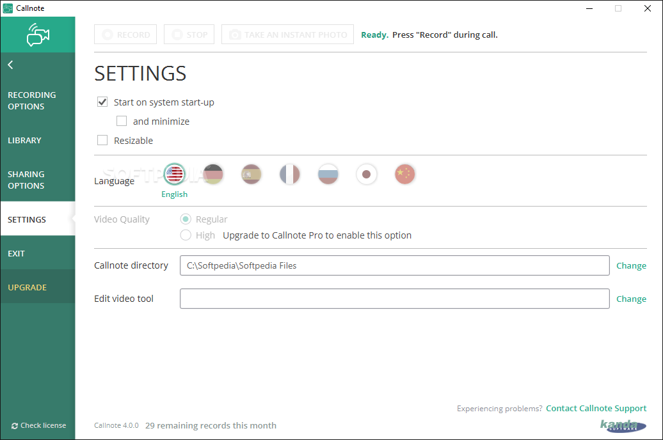The height and width of the screenshot is (440, 663).
Task: Select Regular video quality radio button
Action: [x=186, y=219]
